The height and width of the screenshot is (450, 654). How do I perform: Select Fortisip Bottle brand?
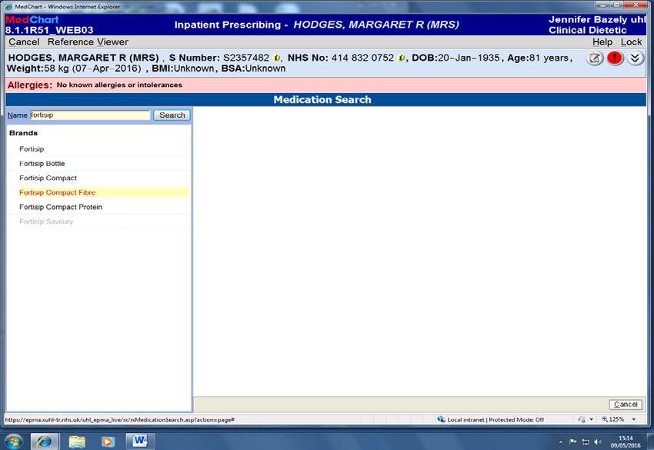coord(42,164)
